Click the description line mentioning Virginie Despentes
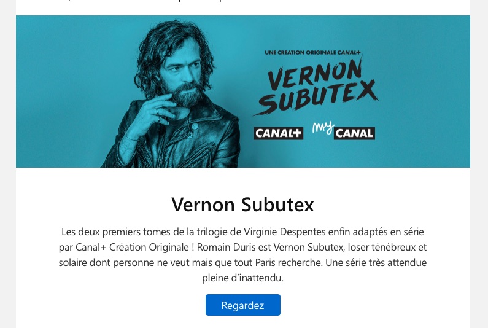 (242, 232)
